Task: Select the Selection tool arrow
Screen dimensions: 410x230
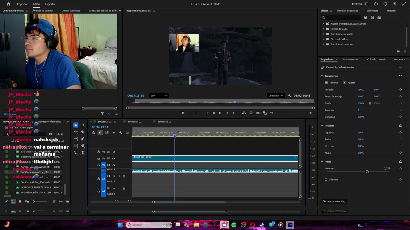Action: coord(76,125)
